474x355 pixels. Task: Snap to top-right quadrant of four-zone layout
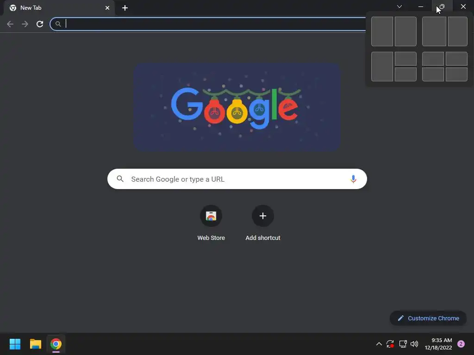tap(456, 59)
